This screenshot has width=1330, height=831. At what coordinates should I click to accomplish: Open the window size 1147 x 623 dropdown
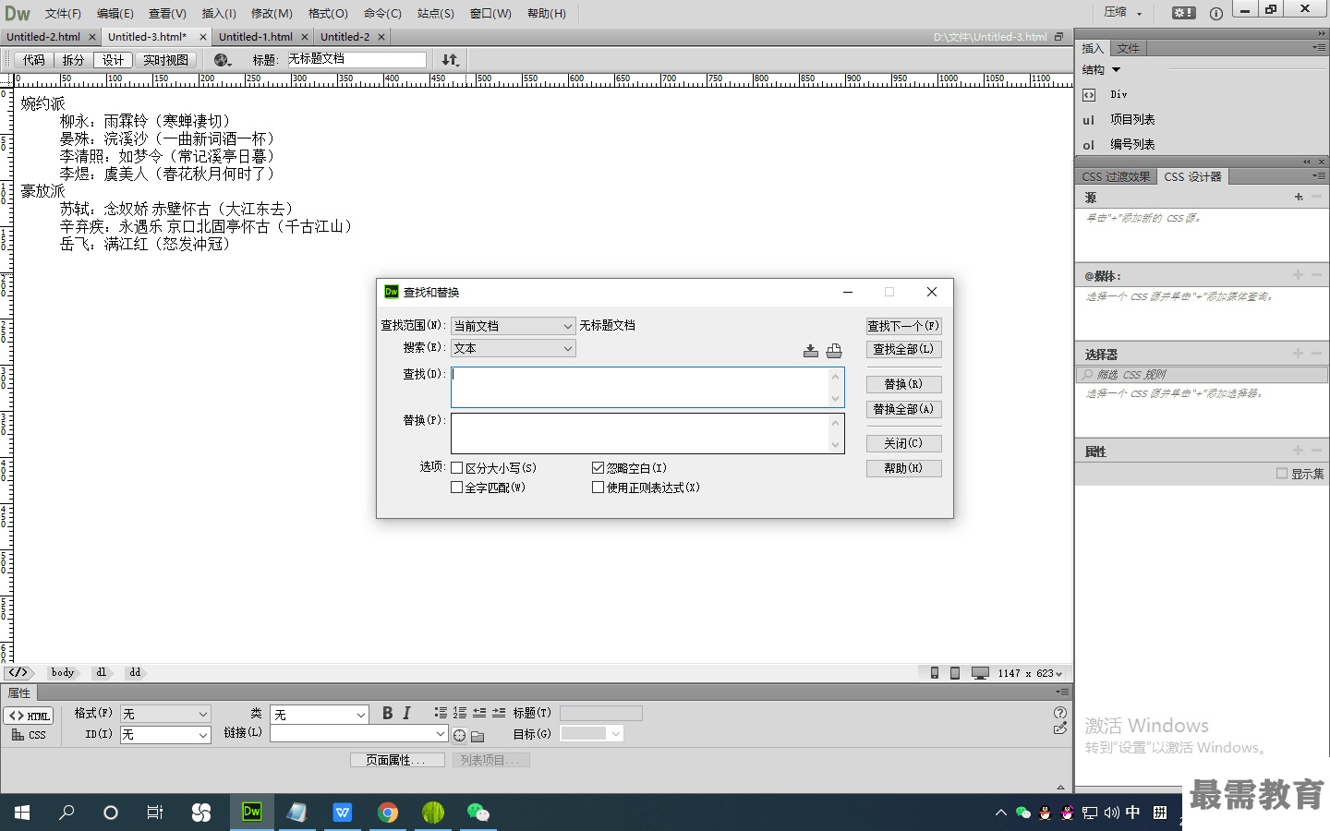click(x=1031, y=673)
